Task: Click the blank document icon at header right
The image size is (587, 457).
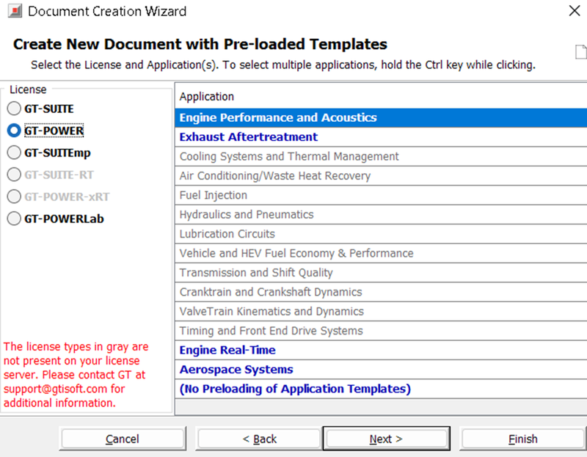Action: click(x=581, y=51)
